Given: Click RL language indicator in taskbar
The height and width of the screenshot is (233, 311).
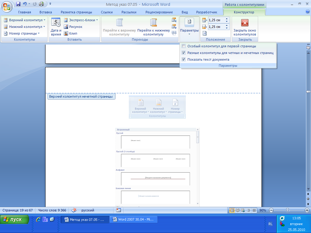Looking at the screenshot, I should point(270,224).
